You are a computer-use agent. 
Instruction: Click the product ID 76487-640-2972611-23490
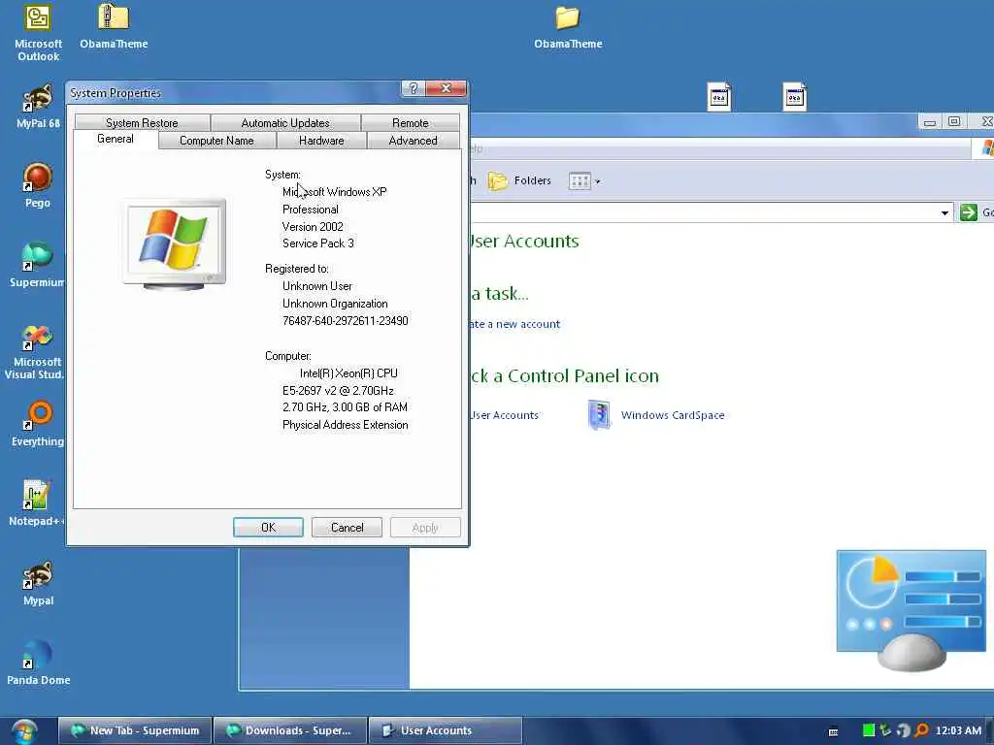coord(346,320)
